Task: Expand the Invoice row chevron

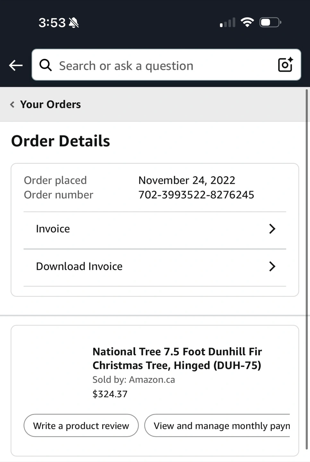Action: (272, 229)
